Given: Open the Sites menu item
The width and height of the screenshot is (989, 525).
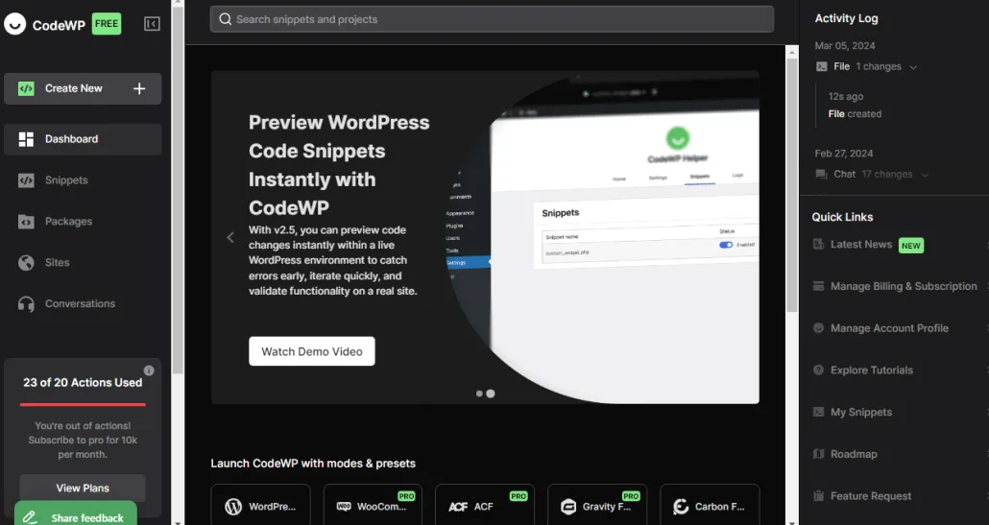Looking at the screenshot, I should click(83, 263).
